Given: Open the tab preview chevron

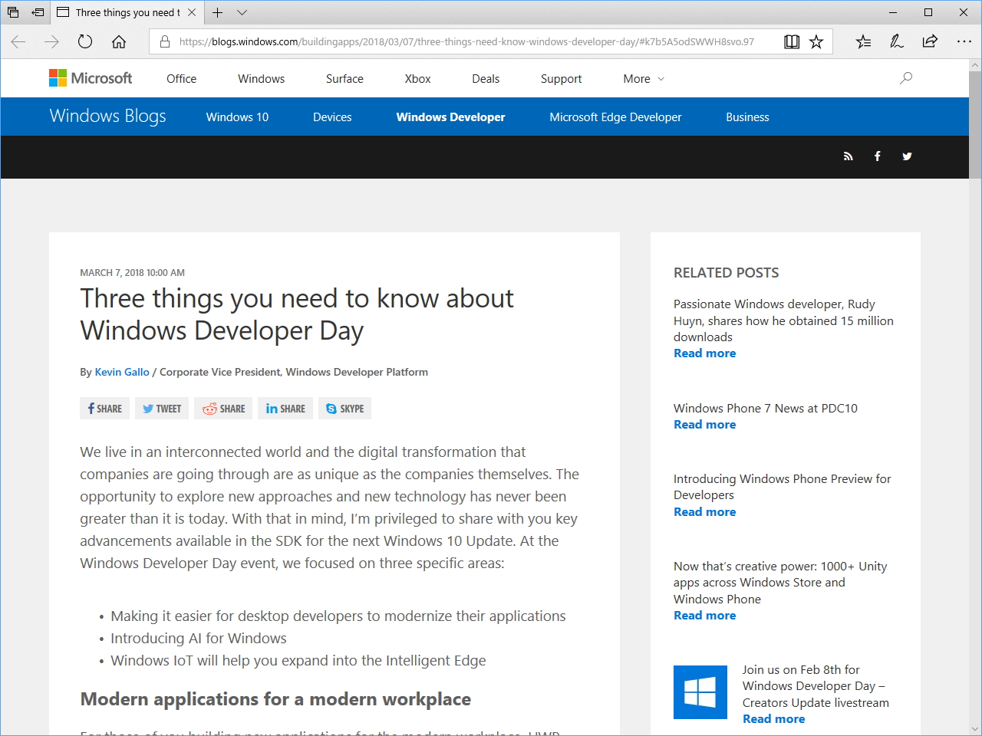Looking at the screenshot, I should pyautogui.click(x=242, y=12).
